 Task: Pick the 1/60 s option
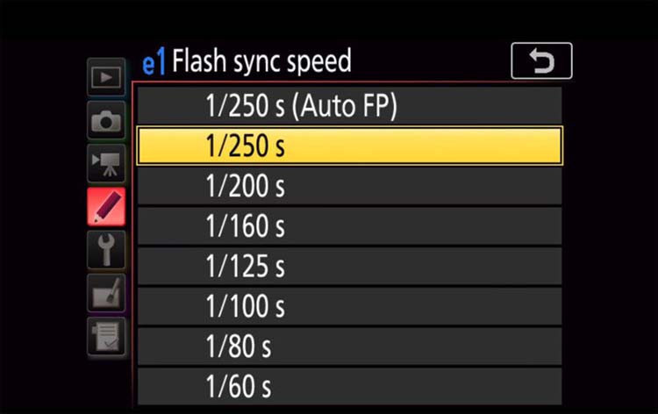pyautogui.click(x=349, y=386)
